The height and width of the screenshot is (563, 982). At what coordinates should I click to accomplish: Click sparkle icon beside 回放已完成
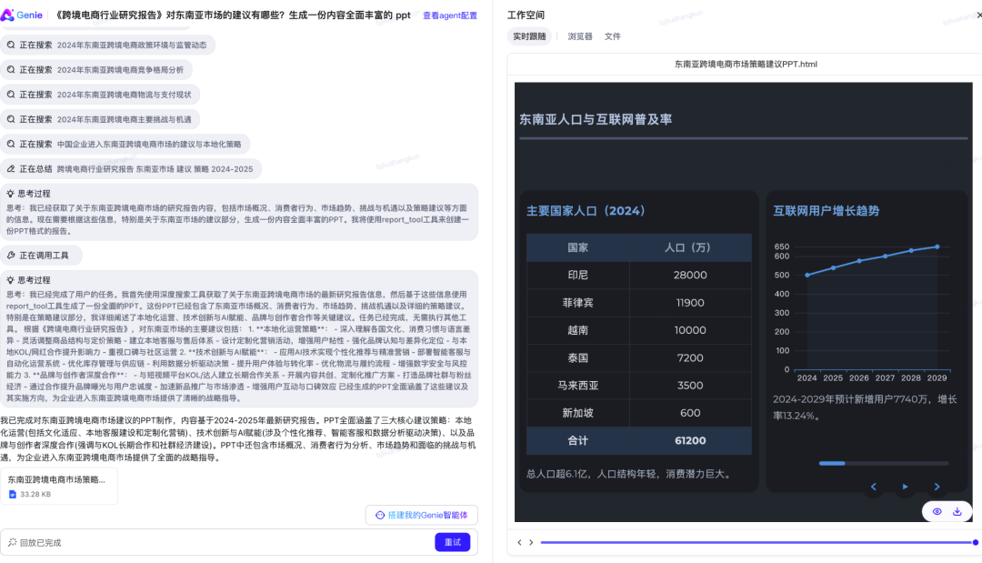[x=12, y=542]
